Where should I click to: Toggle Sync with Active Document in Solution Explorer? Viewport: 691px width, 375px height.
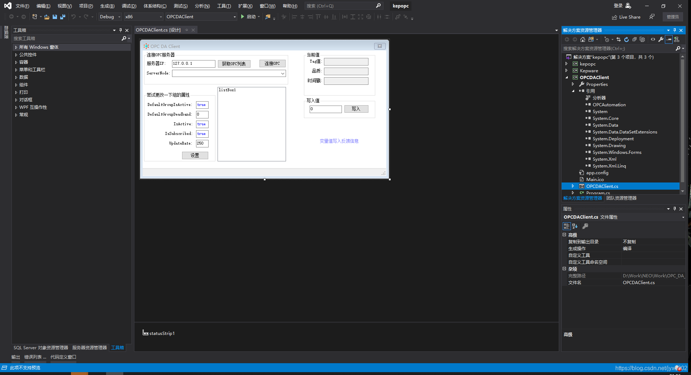(x=619, y=39)
